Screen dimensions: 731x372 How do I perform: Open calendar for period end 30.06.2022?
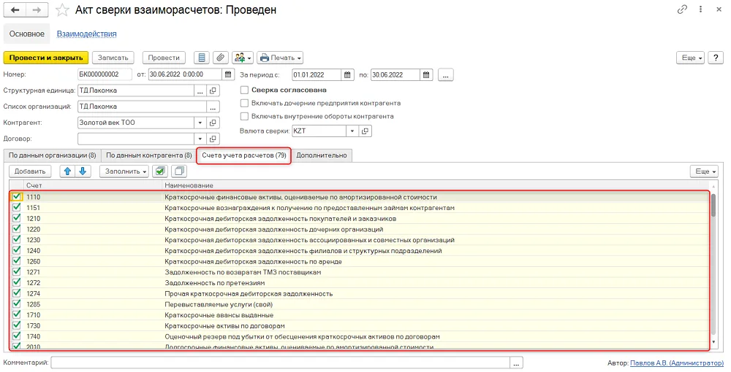(427, 74)
